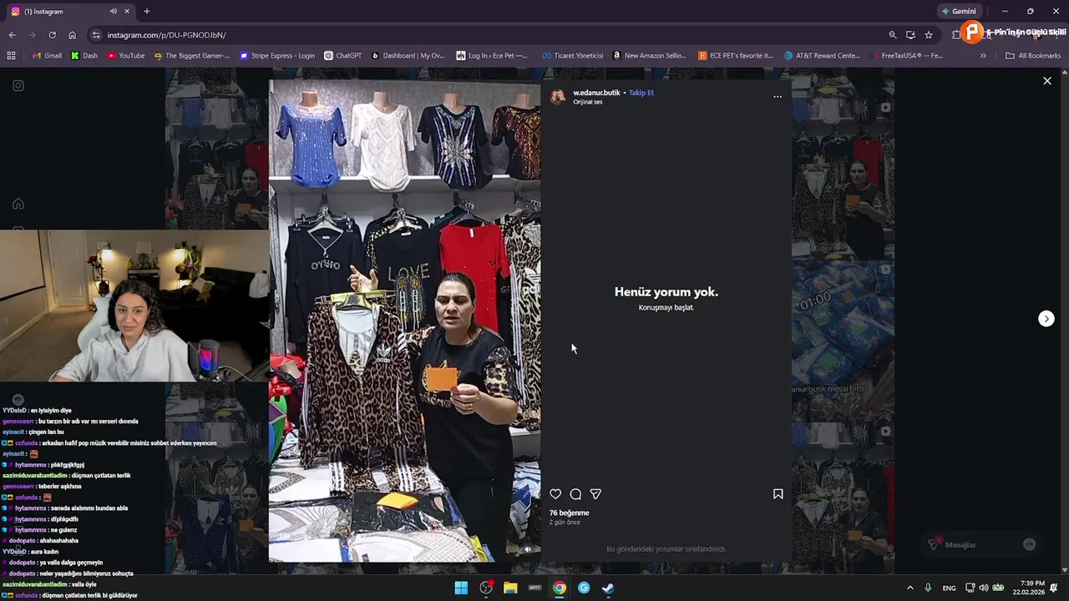Open File Explorer from the taskbar
The height and width of the screenshot is (601, 1069).
510,588
